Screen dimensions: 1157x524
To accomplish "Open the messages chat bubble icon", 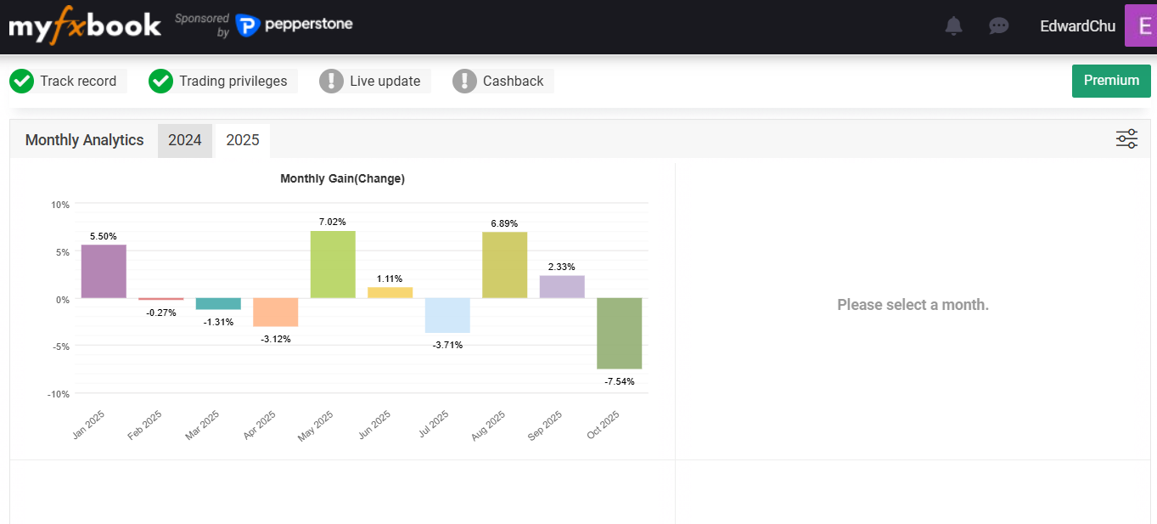I will pyautogui.click(x=998, y=26).
